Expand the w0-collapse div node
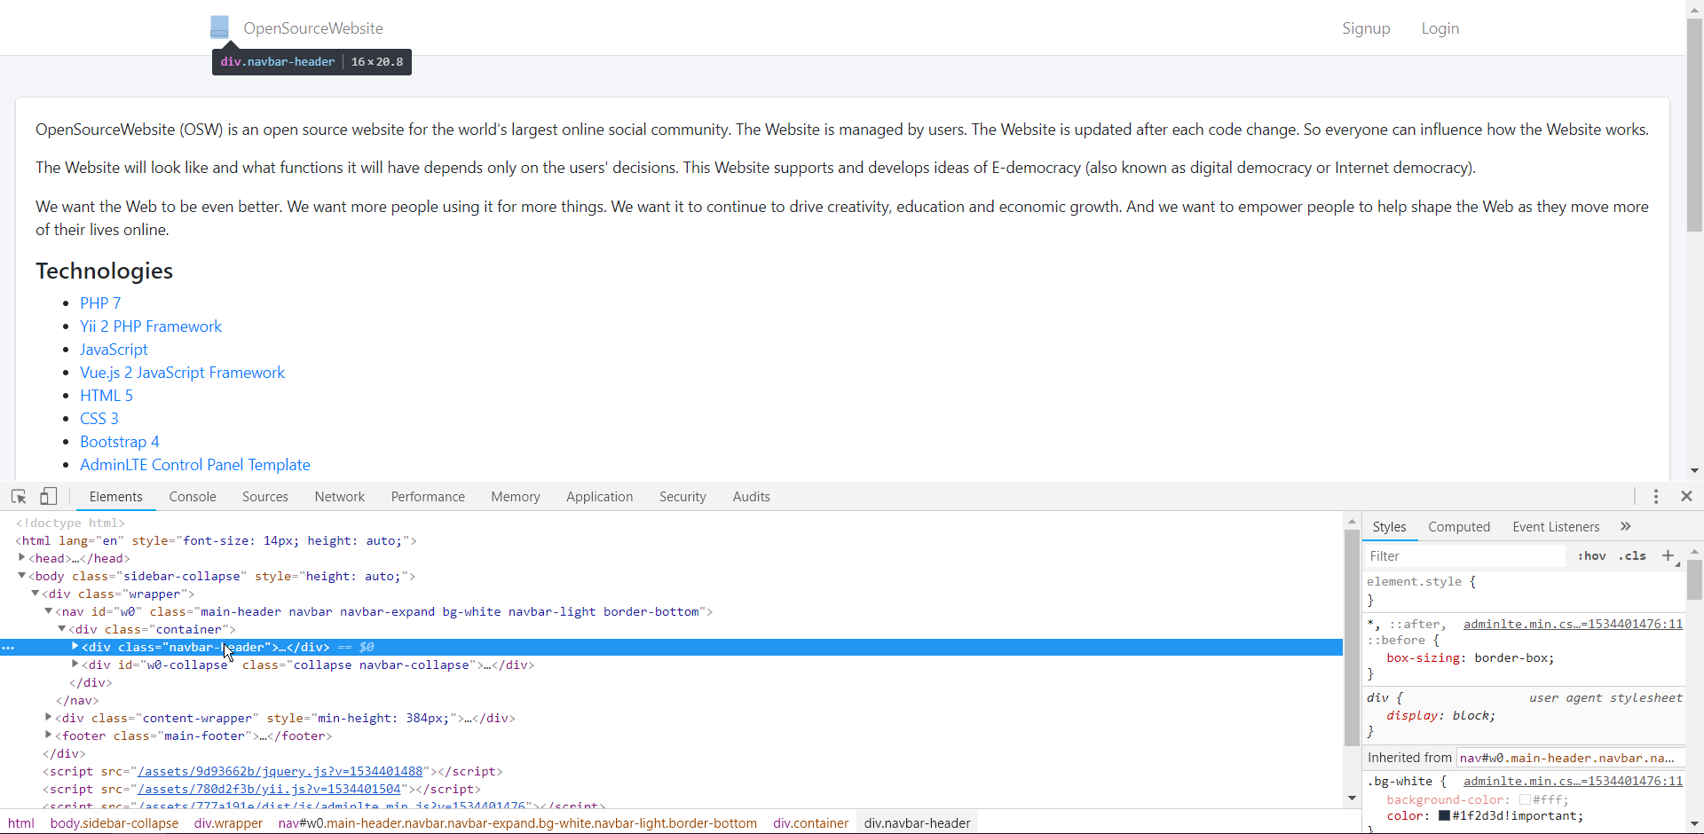 (75, 665)
